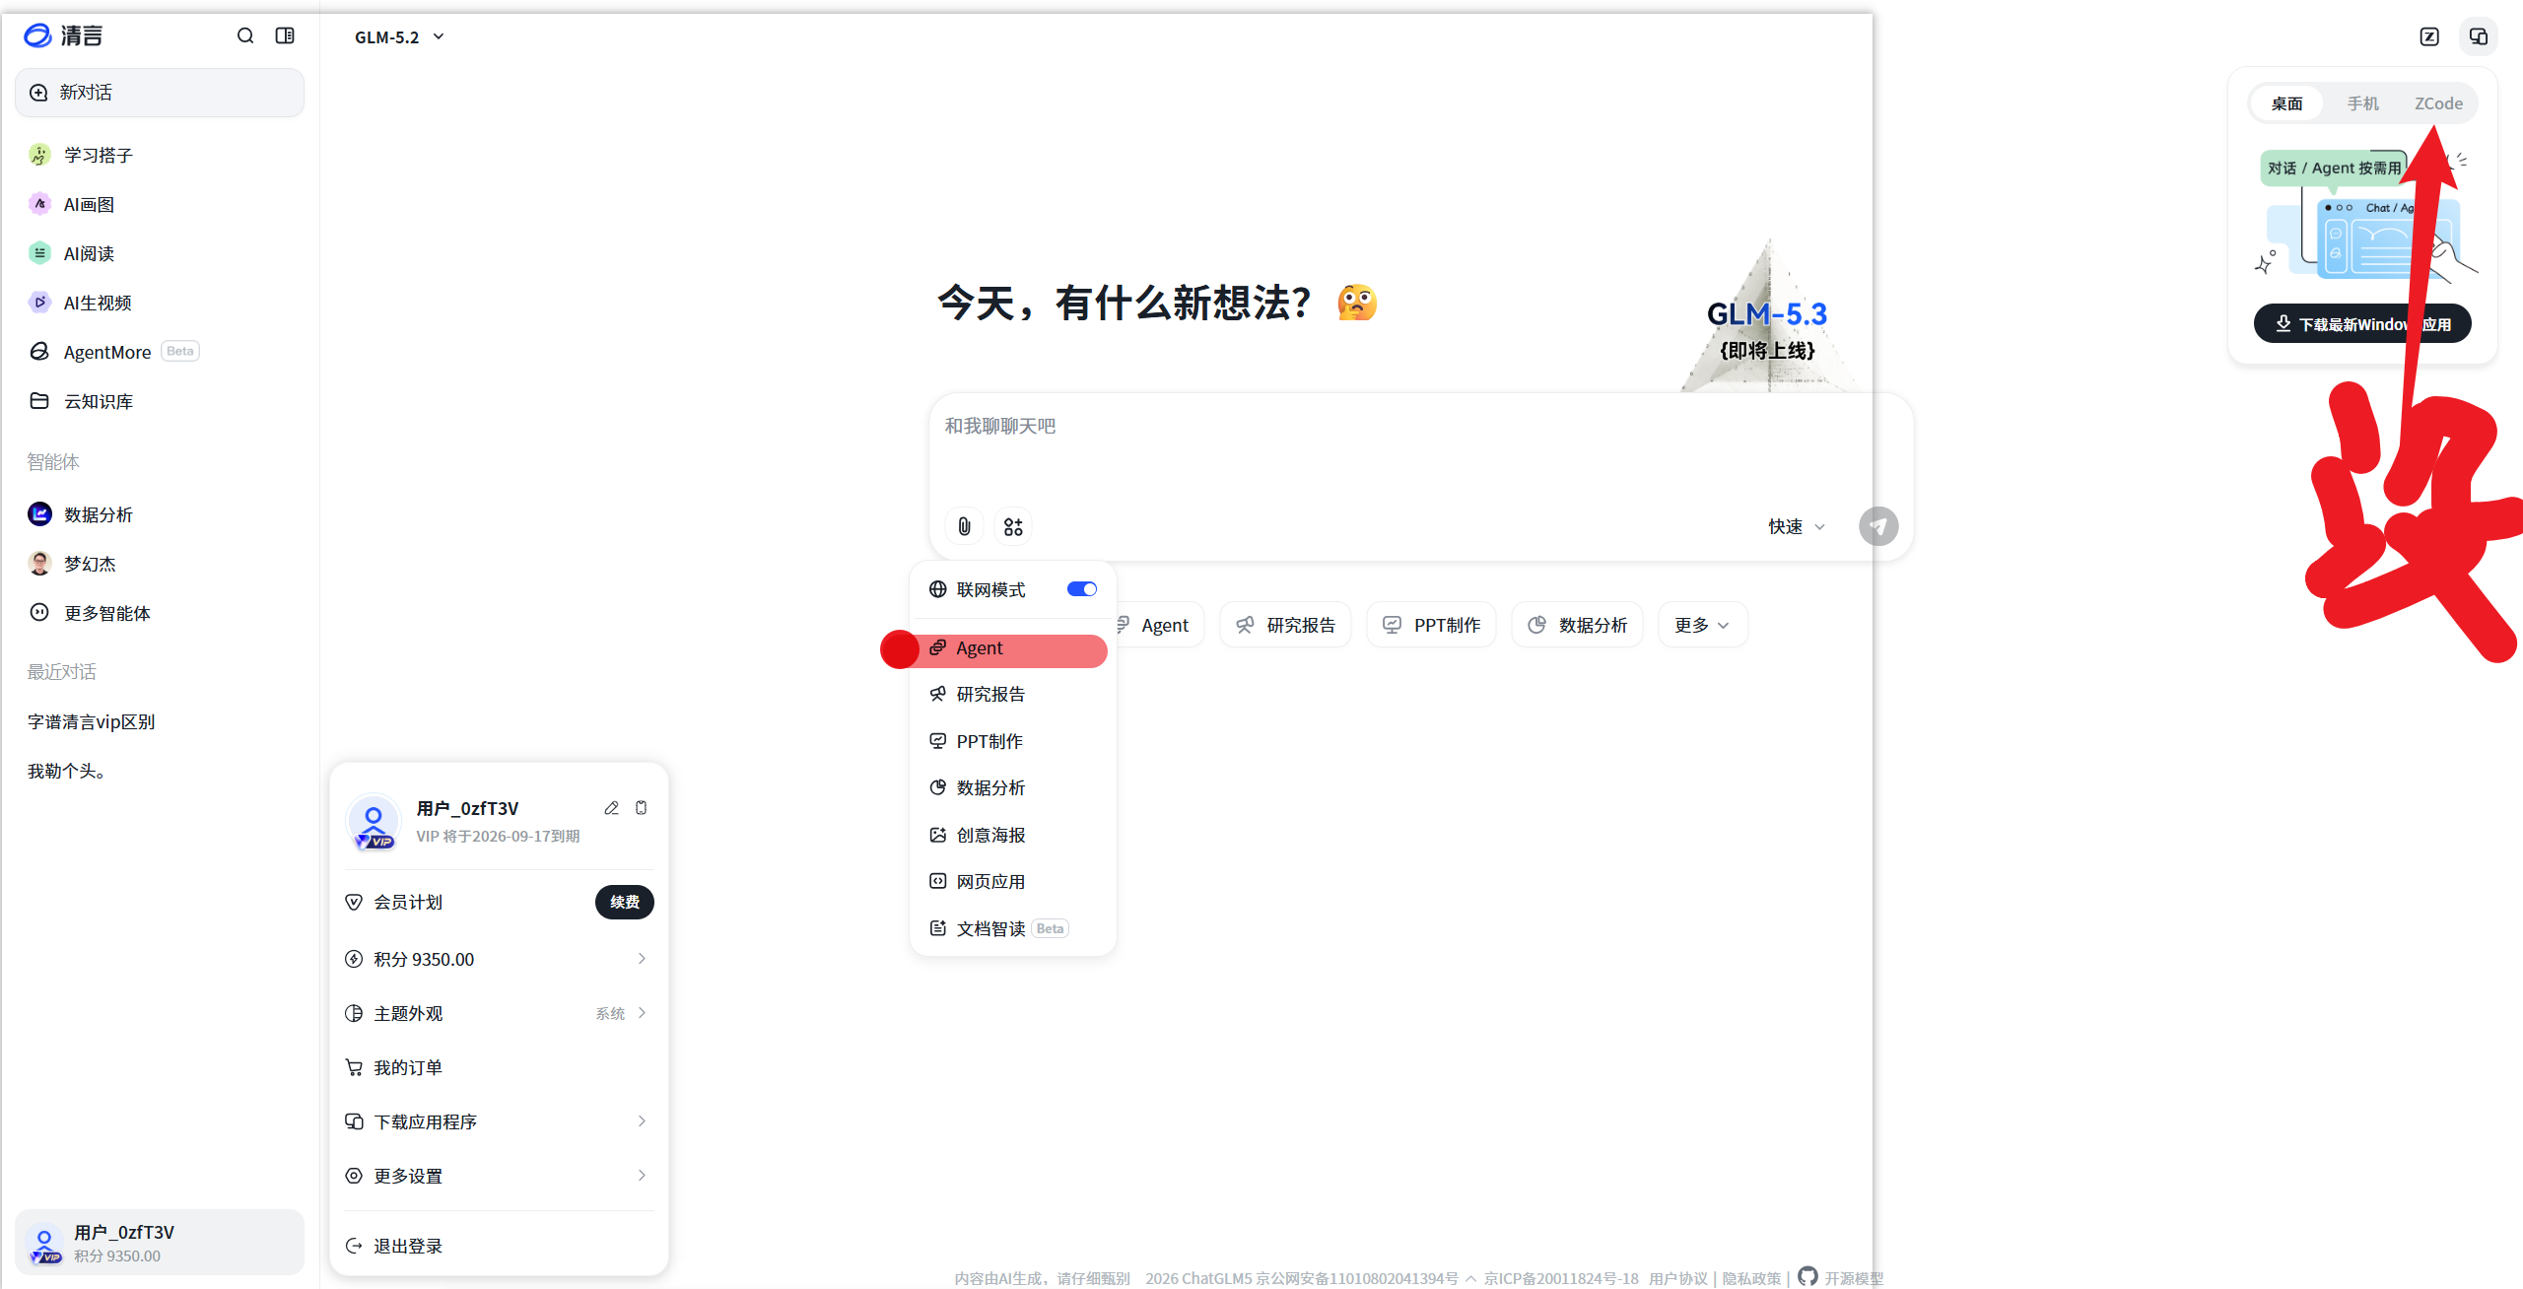Viewport: 2523px width, 1289px height.
Task: Open 我的订单 in profile menu
Action: 499,1067
